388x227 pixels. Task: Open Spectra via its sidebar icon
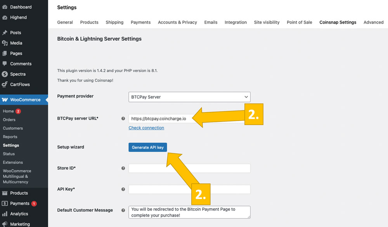pos(5,74)
